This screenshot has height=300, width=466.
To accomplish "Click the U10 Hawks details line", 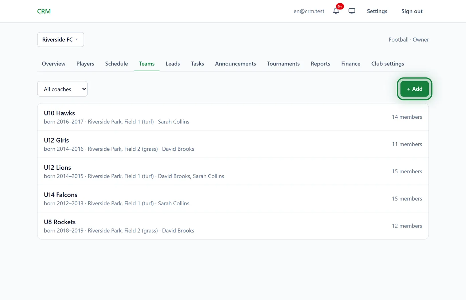I will tap(116, 122).
